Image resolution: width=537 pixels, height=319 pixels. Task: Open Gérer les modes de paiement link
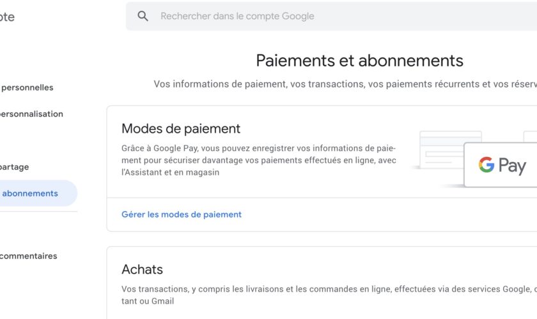(182, 215)
